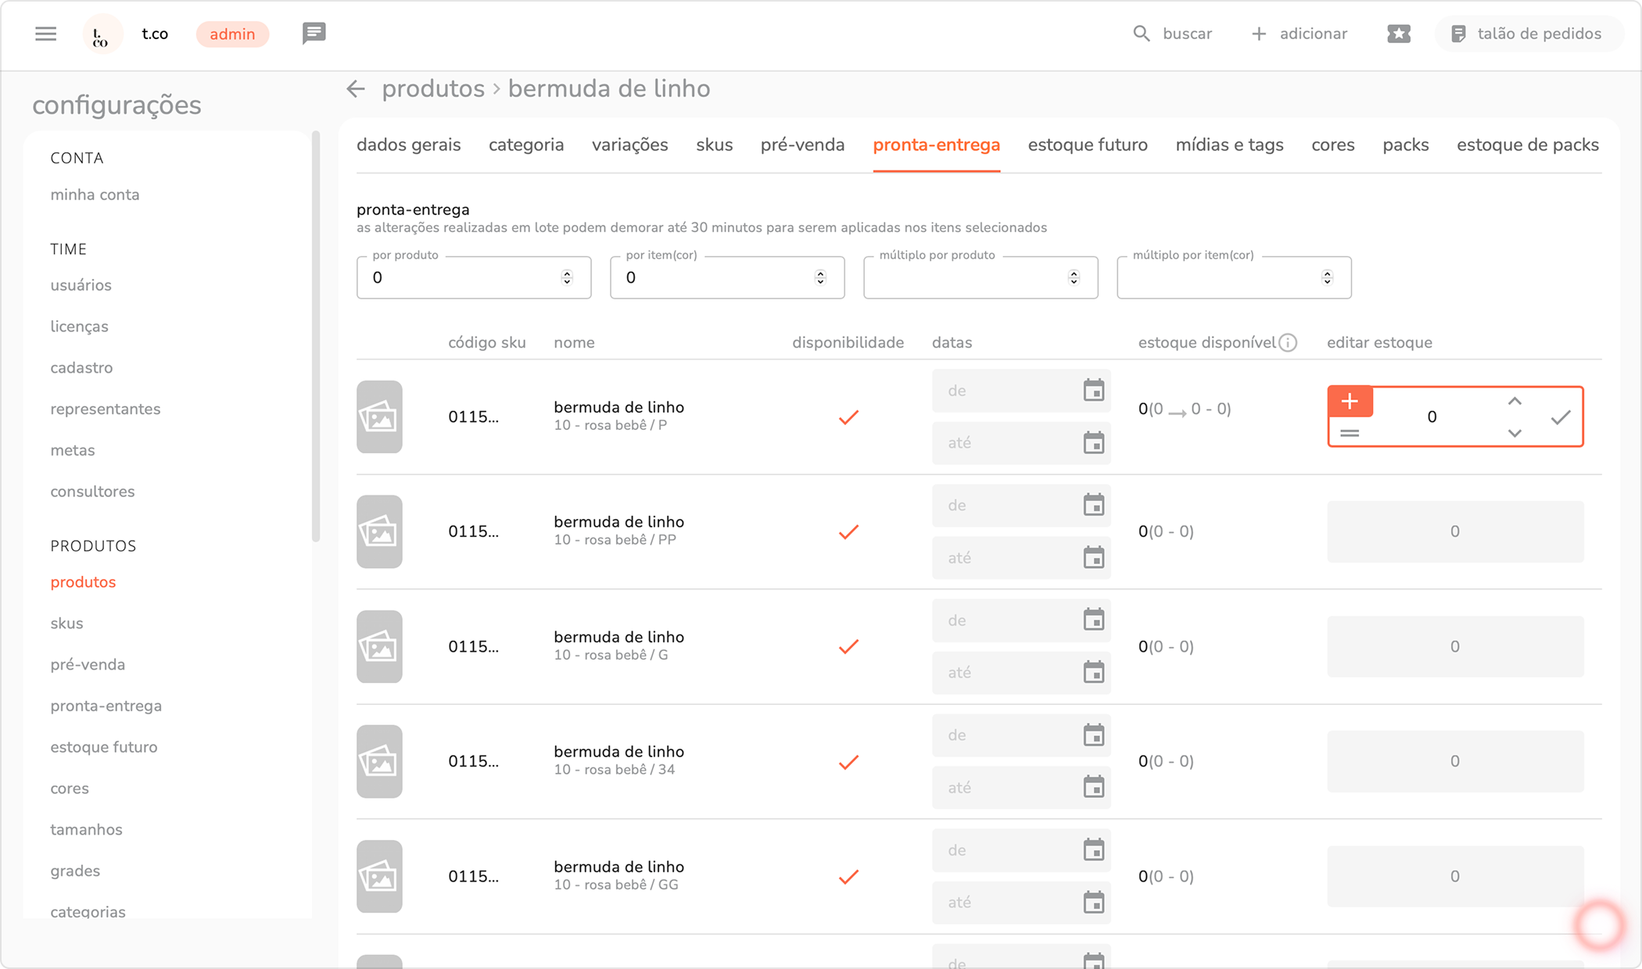Click the estoque disponível info icon
This screenshot has height=969, width=1642.
[x=1288, y=343]
